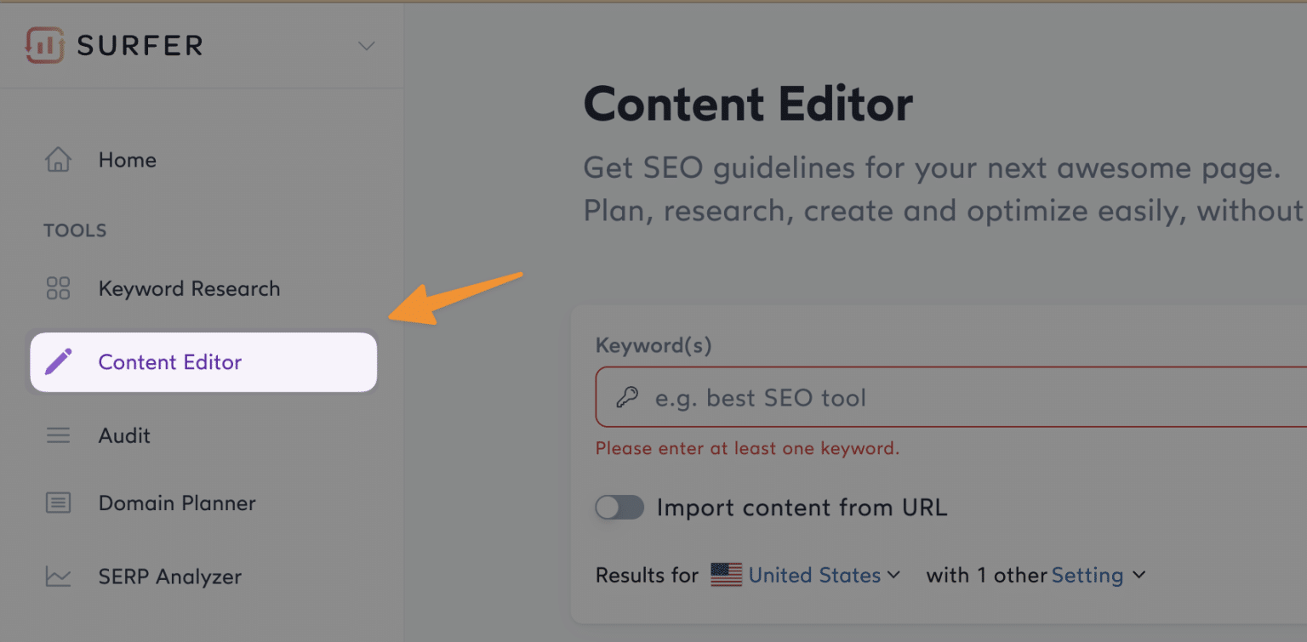Click the key icon in the keyword field
1307x642 pixels.
click(625, 397)
